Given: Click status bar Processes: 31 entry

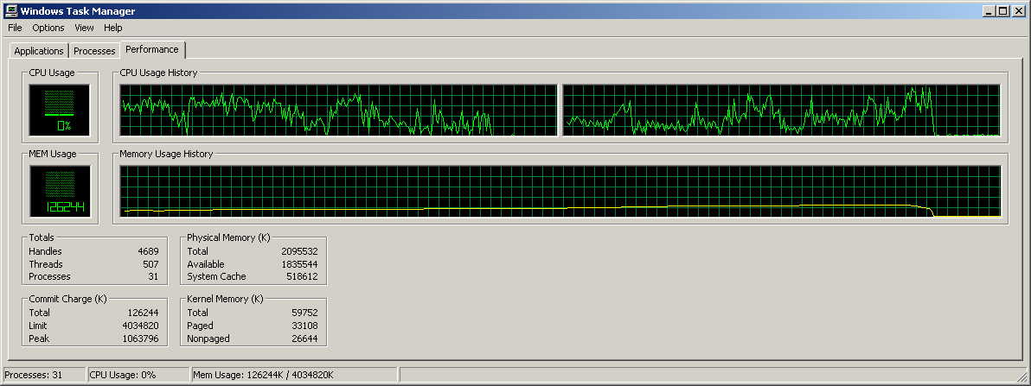Looking at the screenshot, I should (44, 375).
